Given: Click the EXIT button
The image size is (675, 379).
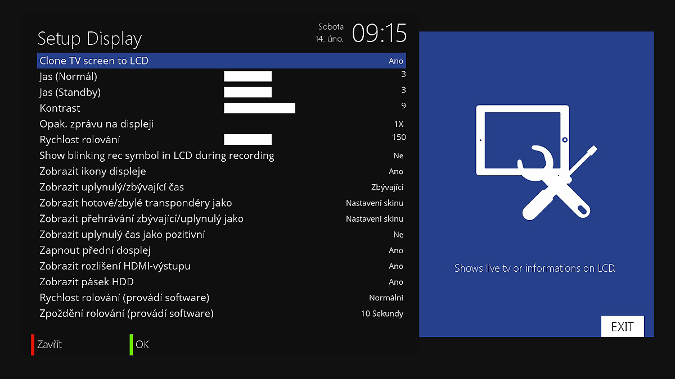Looking at the screenshot, I should tap(622, 327).
